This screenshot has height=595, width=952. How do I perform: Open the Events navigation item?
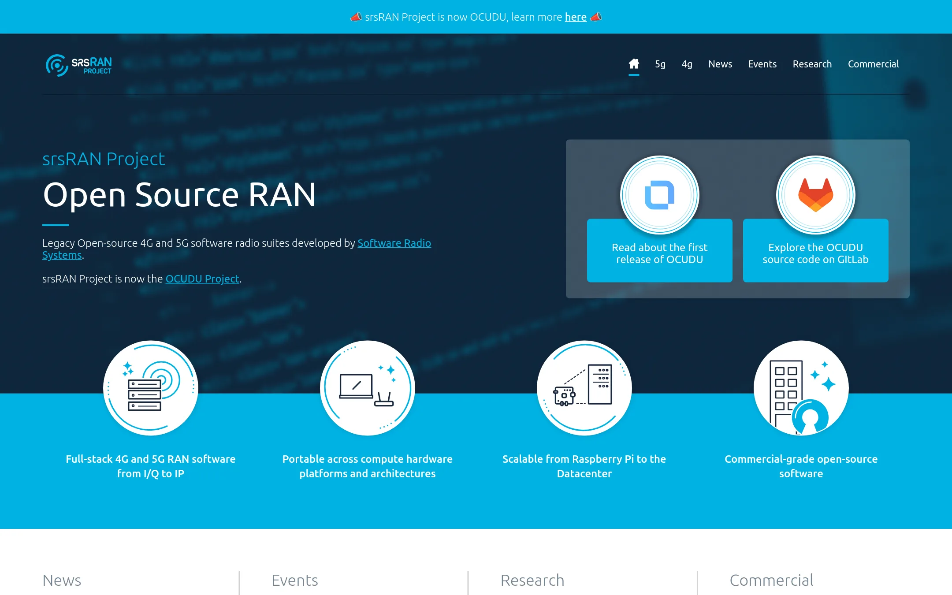[x=762, y=64]
